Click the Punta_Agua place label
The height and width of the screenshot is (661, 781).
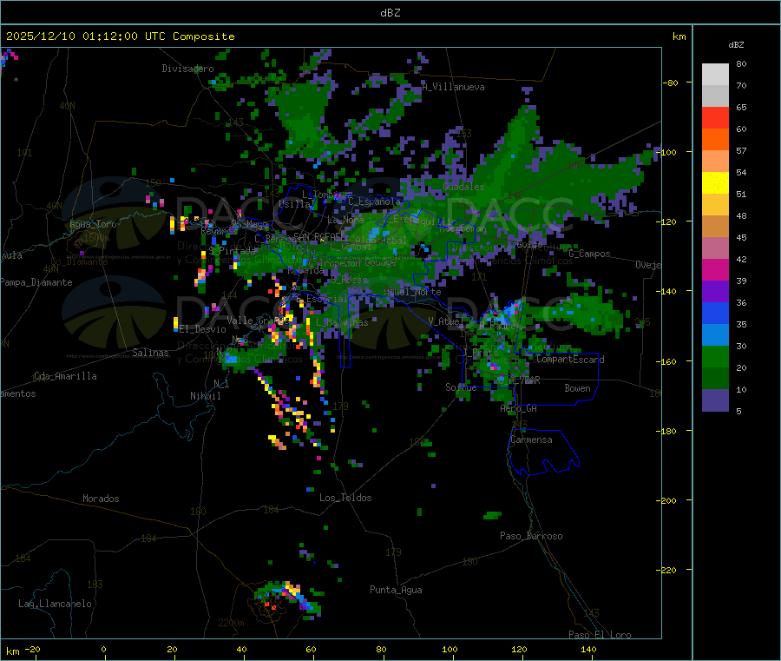point(396,590)
